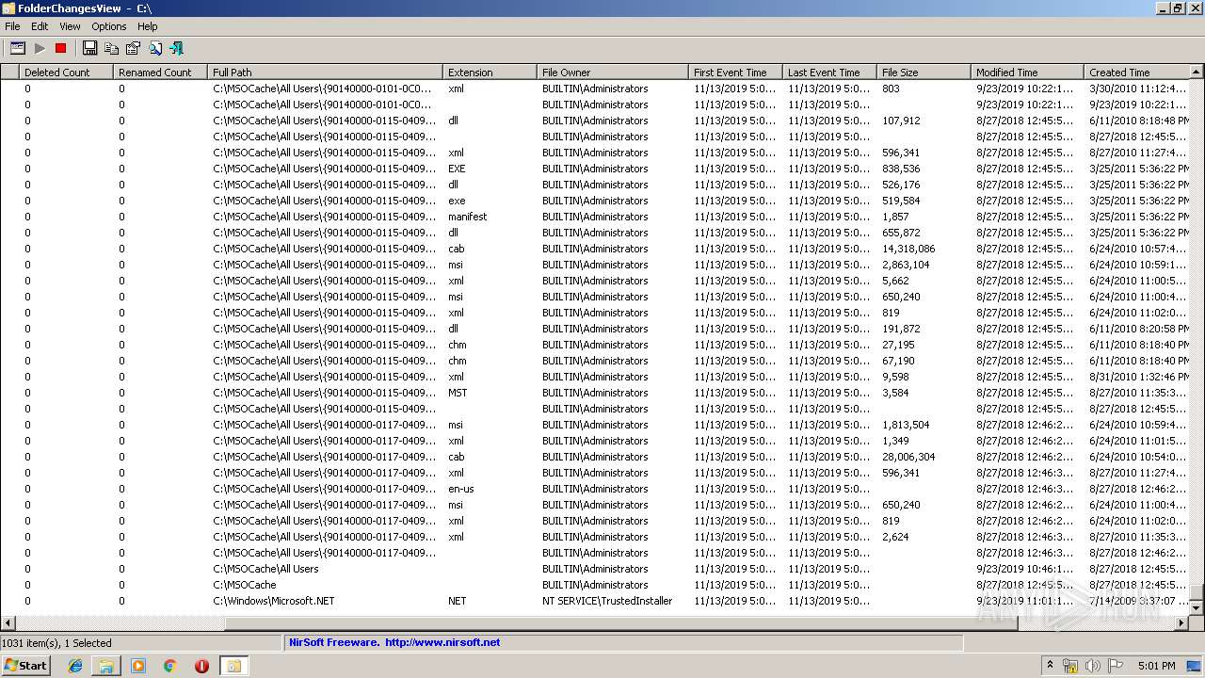1205x678 pixels.
Task: Open the volume speaker tray icon
Action: [x=1093, y=666]
